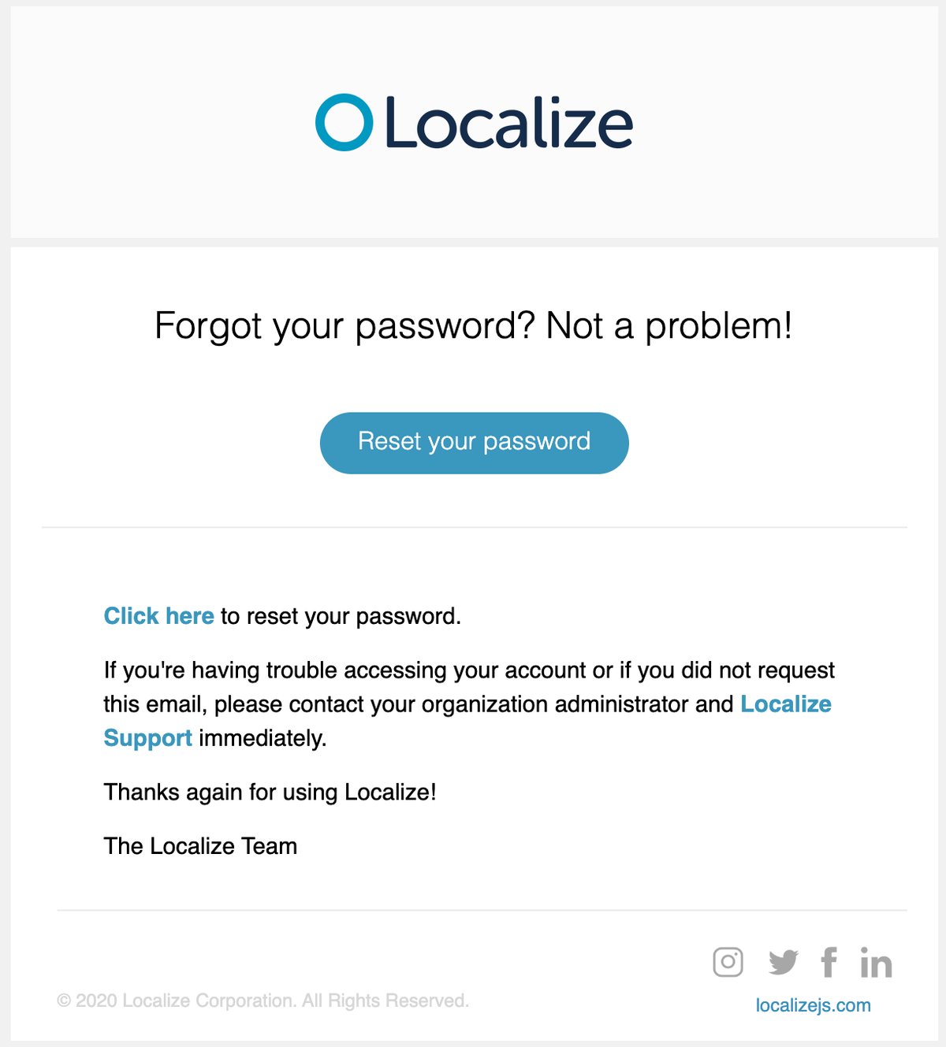The height and width of the screenshot is (1047, 946).
Task: Follow the Click here link
Action: coord(158,616)
